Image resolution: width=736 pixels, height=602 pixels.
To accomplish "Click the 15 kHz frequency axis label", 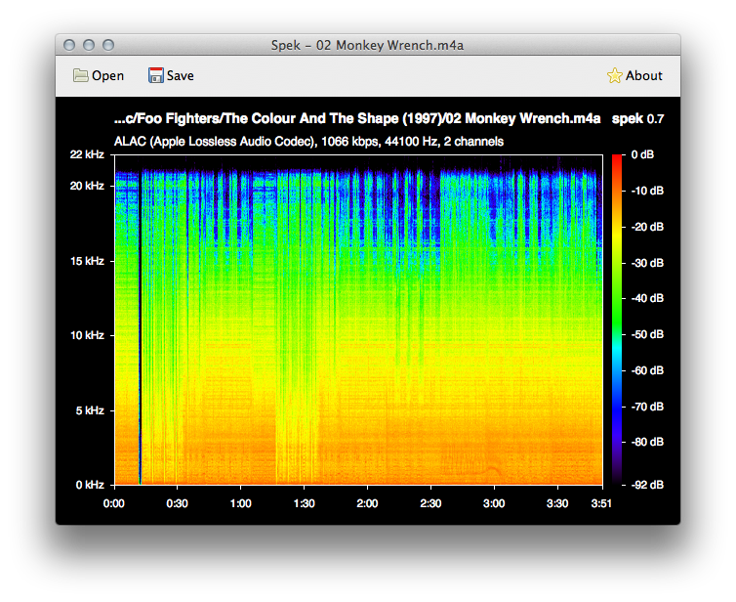I will tap(86, 261).
